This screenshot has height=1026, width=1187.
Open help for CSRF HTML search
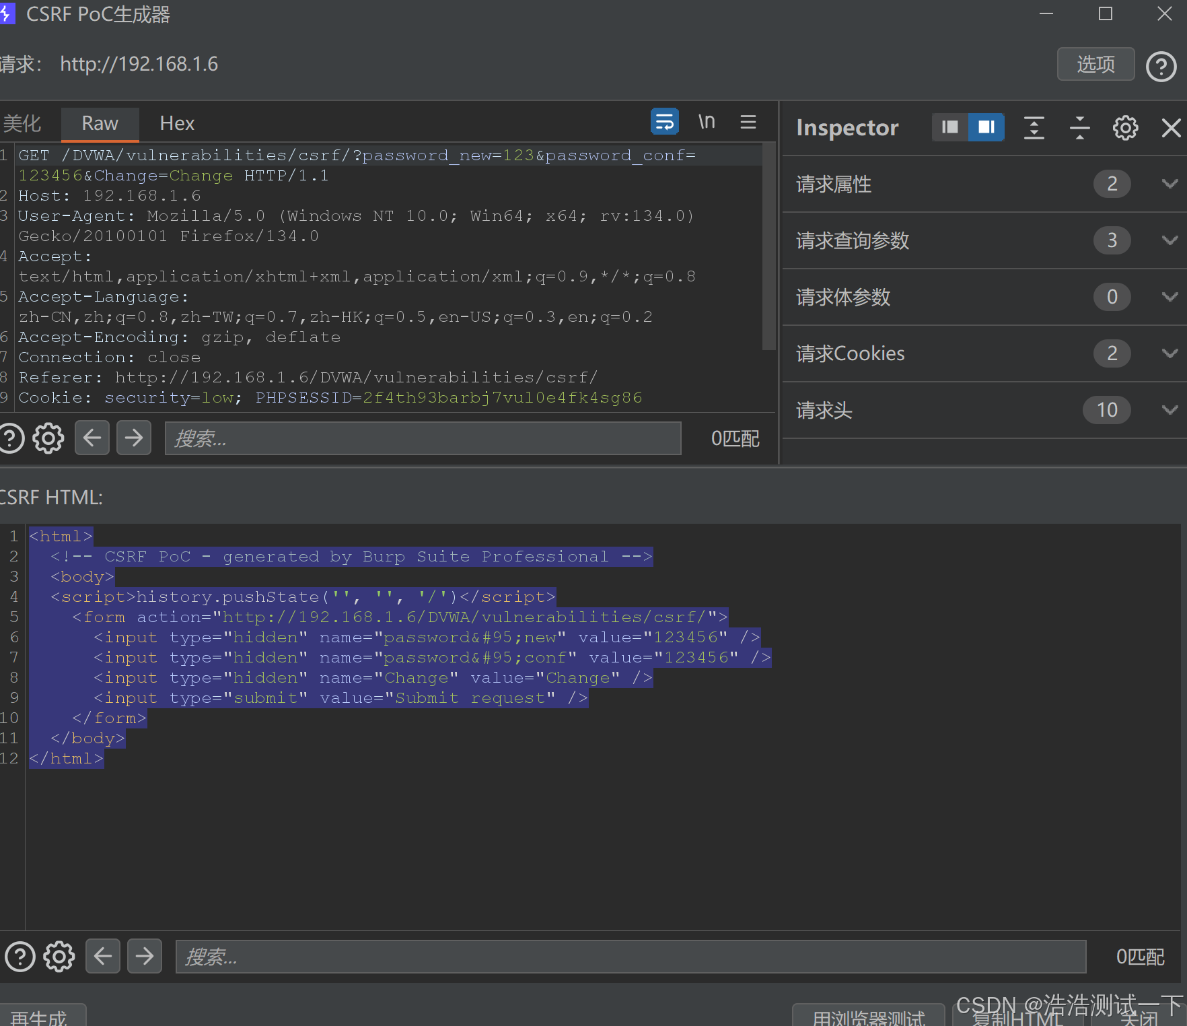pyautogui.click(x=20, y=957)
